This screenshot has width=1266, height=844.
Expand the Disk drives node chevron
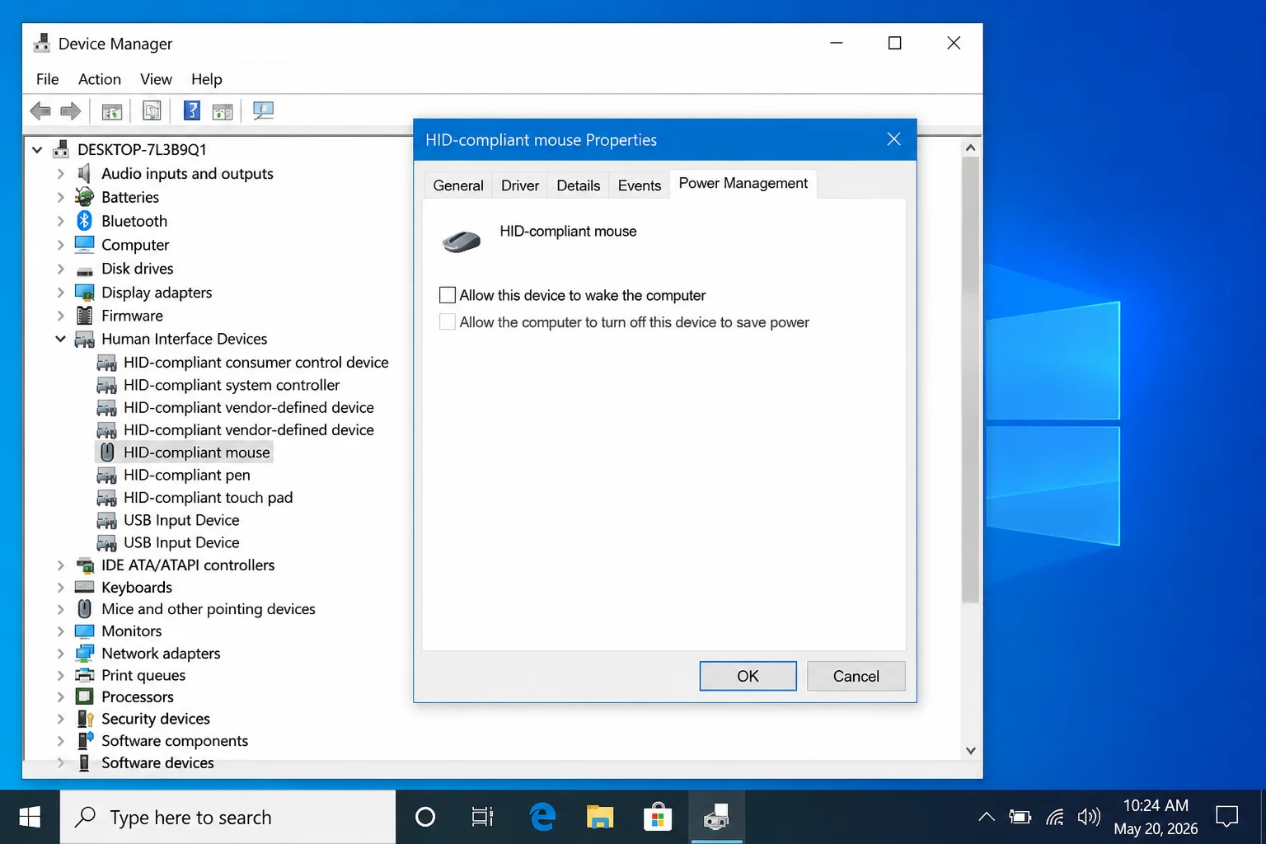point(60,269)
